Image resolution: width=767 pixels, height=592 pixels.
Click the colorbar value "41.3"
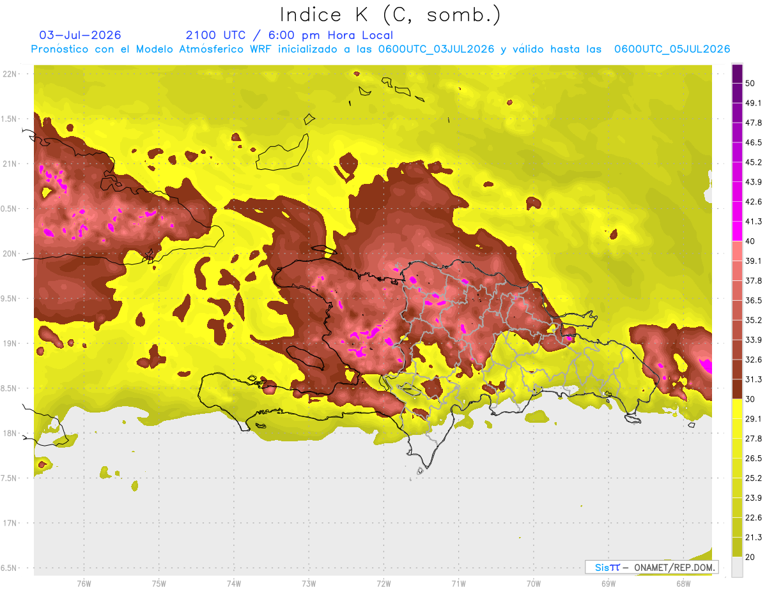coord(753,222)
